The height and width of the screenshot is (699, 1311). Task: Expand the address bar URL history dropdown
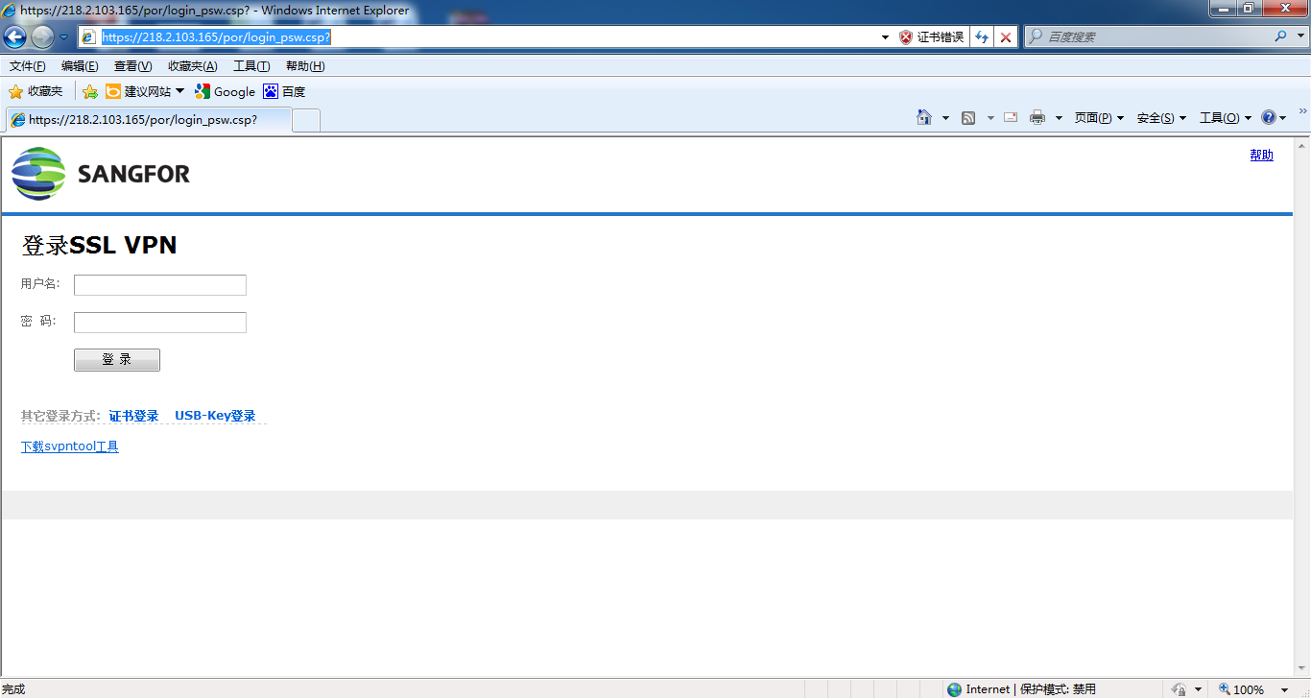point(885,37)
